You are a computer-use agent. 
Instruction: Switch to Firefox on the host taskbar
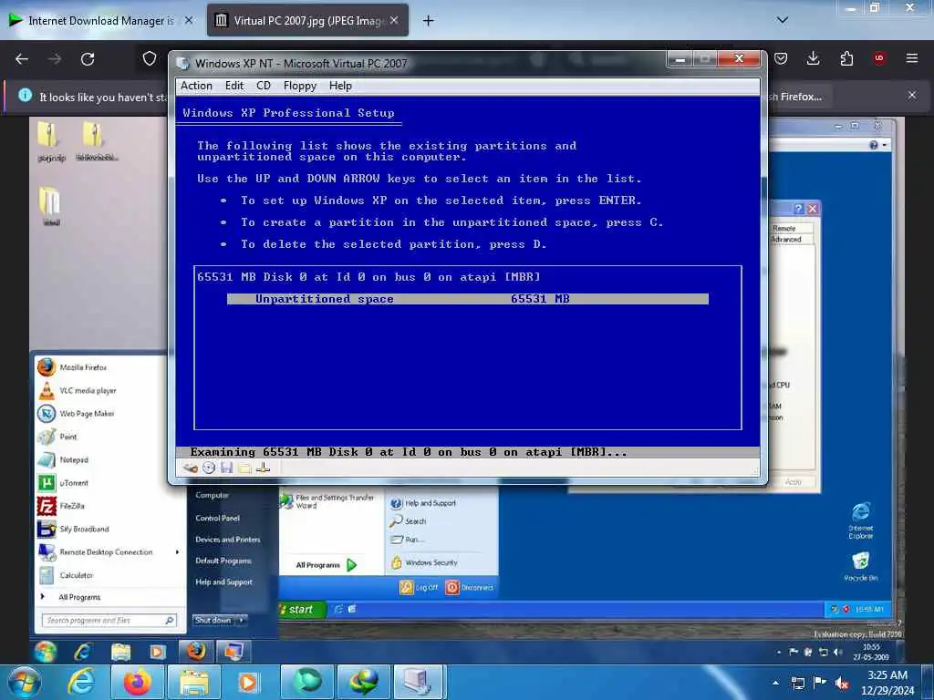[138, 682]
